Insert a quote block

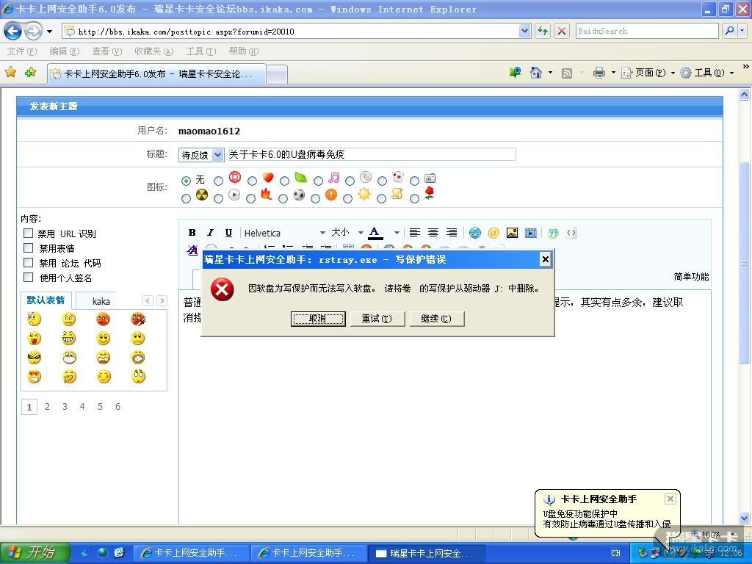553,233
